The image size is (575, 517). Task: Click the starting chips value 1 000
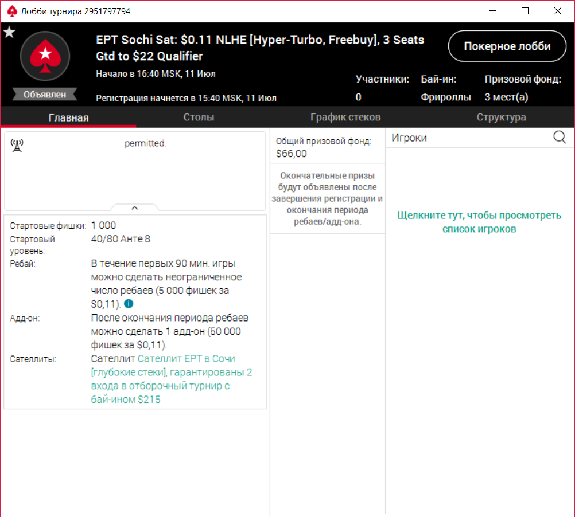coord(103,226)
